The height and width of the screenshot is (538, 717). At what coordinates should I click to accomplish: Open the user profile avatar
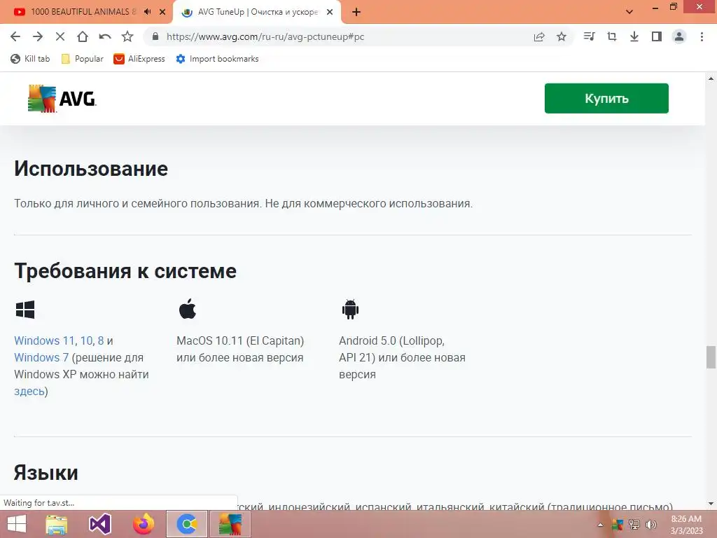pos(679,36)
